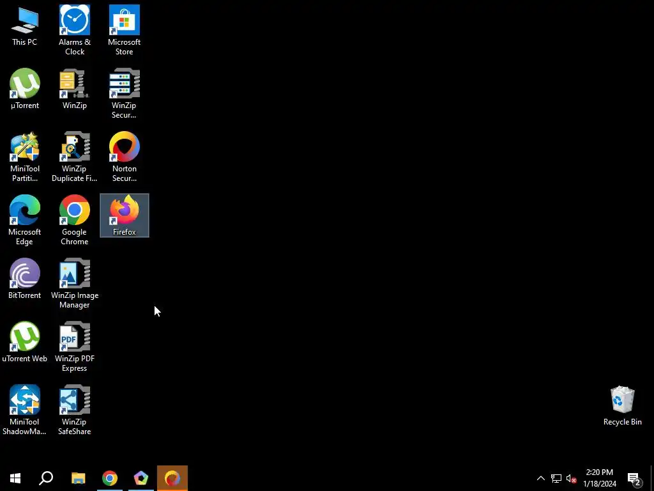Viewport: 654px width, 491px height.
Task: Select the BitTorrent desktop shortcut
Action: coord(25,279)
